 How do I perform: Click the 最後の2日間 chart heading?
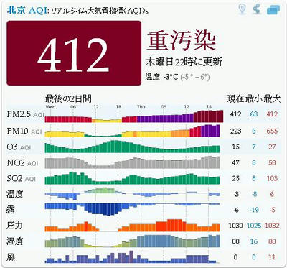pyautogui.click(x=68, y=98)
